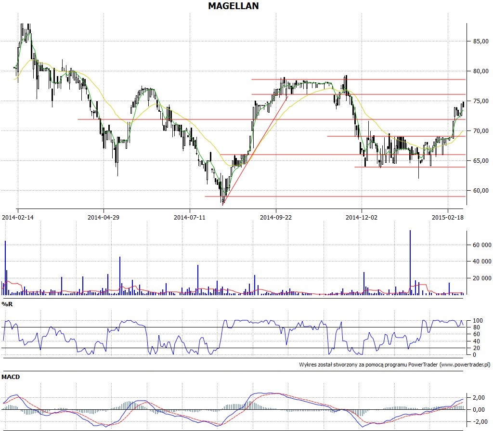
Task: Select the %R axis value 100
Action: pyautogui.click(x=478, y=321)
